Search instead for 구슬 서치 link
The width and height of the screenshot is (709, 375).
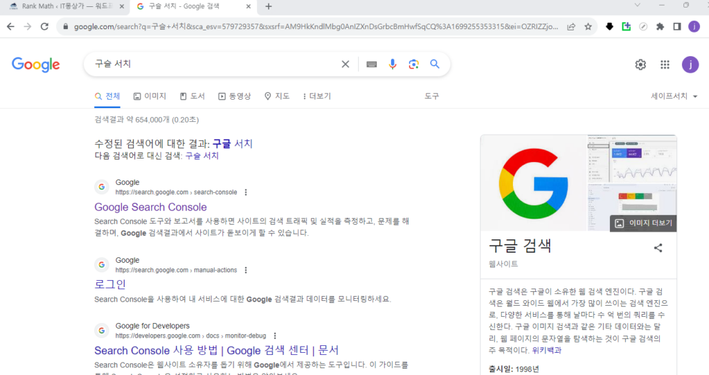tap(202, 156)
